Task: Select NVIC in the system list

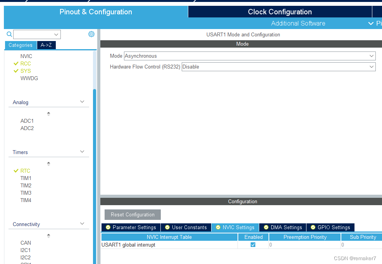Action: coord(26,56)
